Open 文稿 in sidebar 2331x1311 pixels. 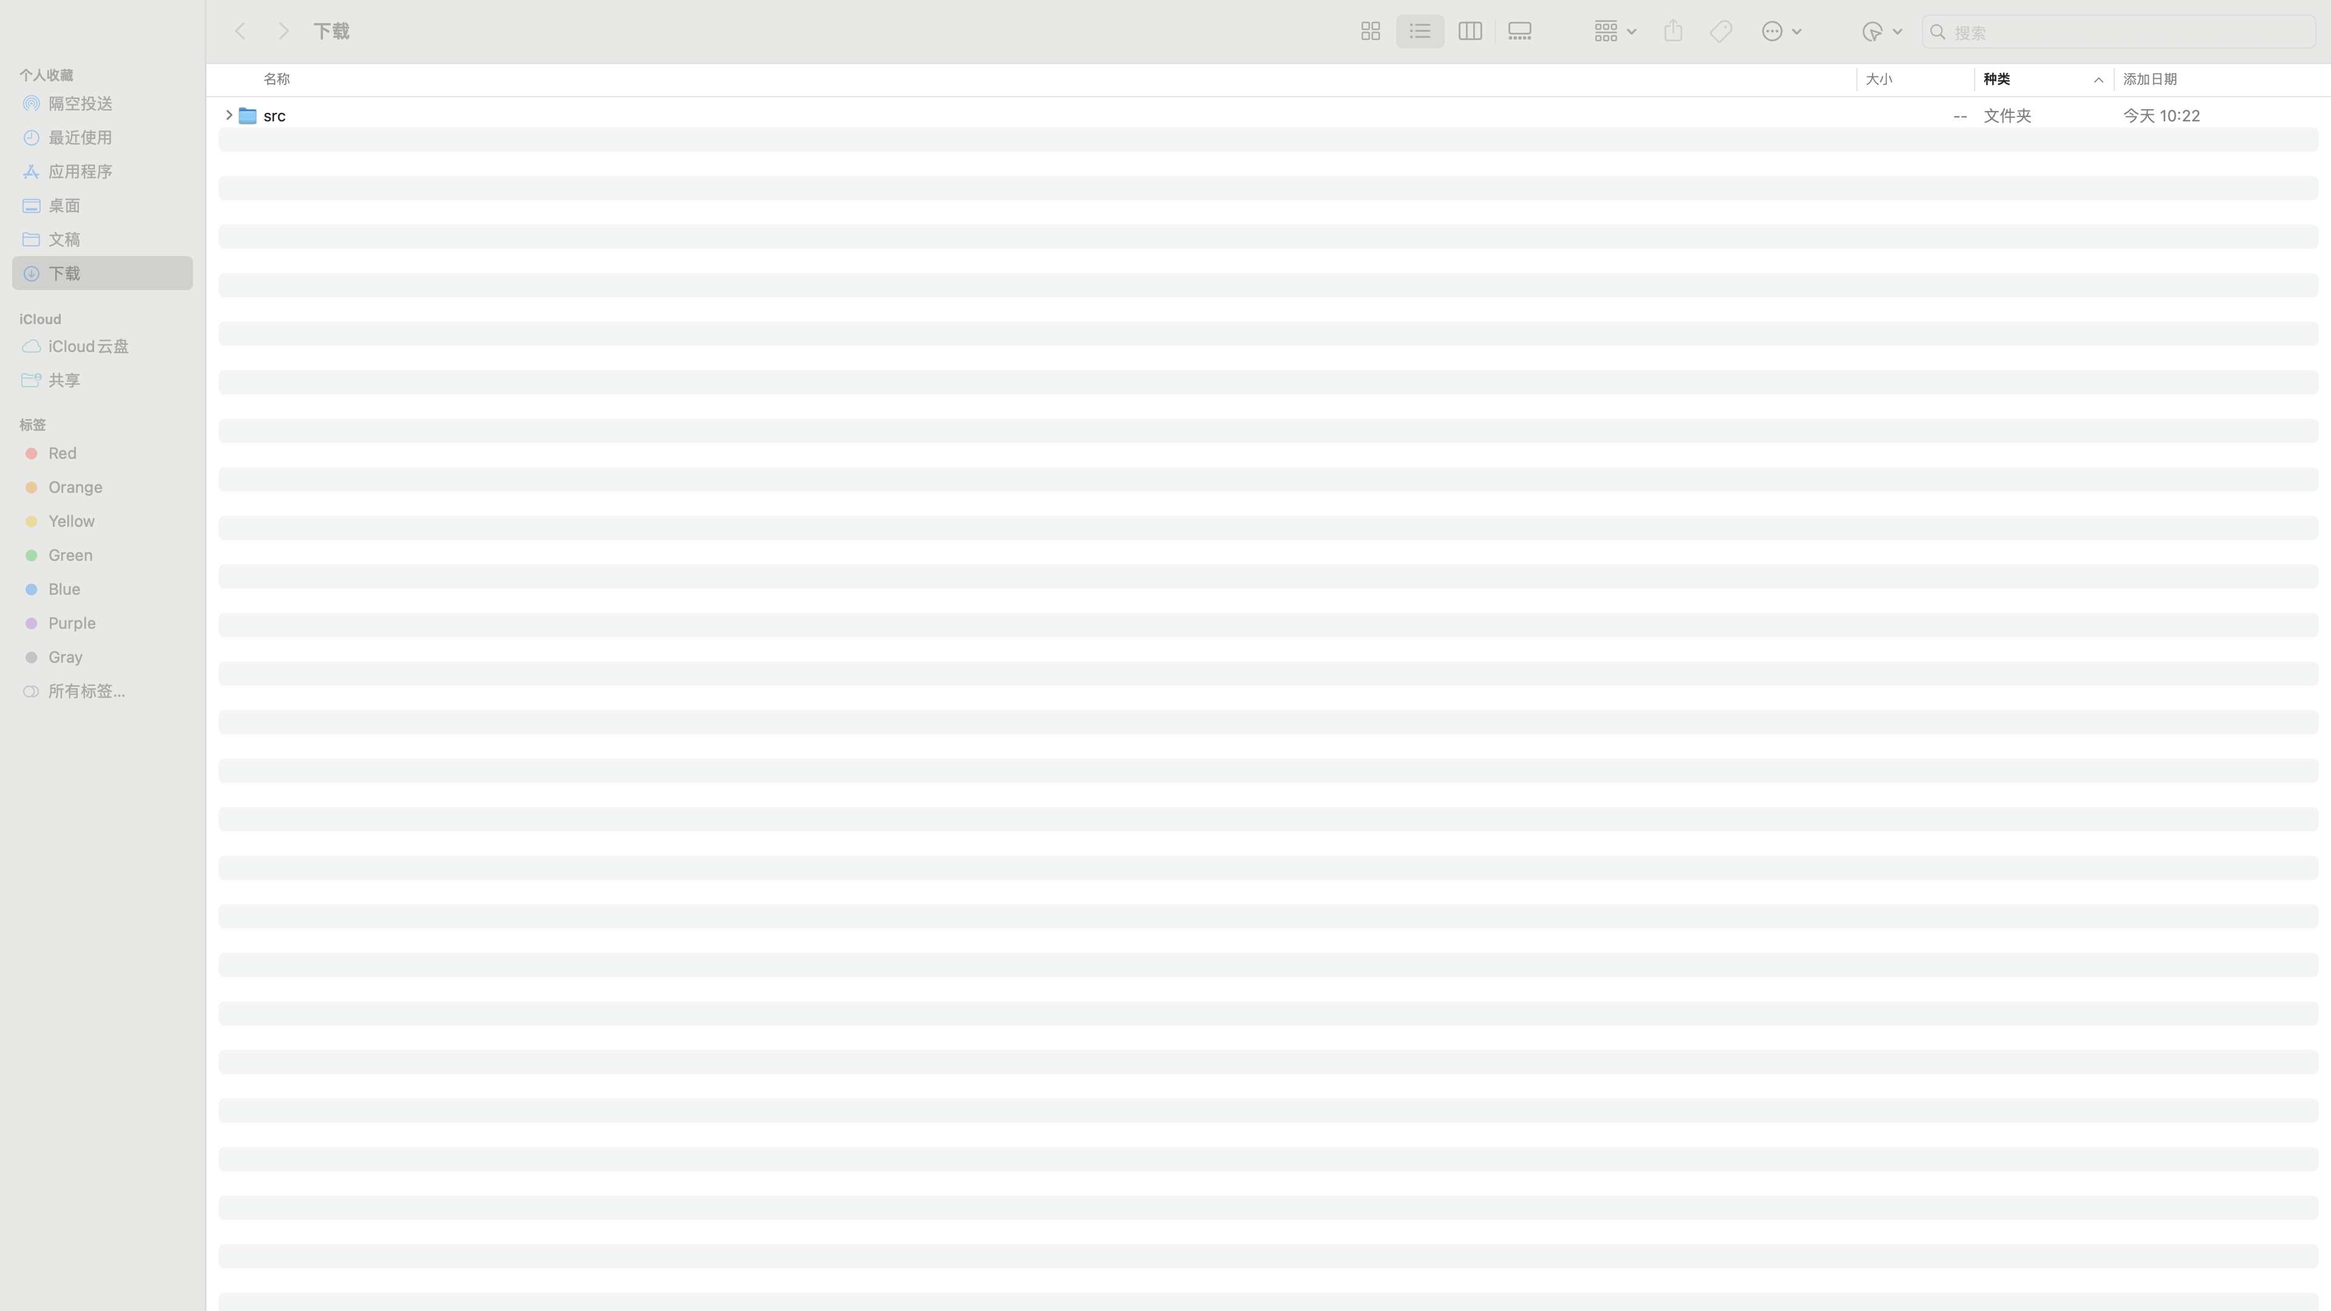(x=102, y=239)
